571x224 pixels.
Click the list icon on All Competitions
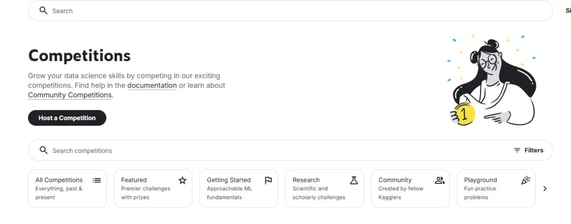coord(97,180)
